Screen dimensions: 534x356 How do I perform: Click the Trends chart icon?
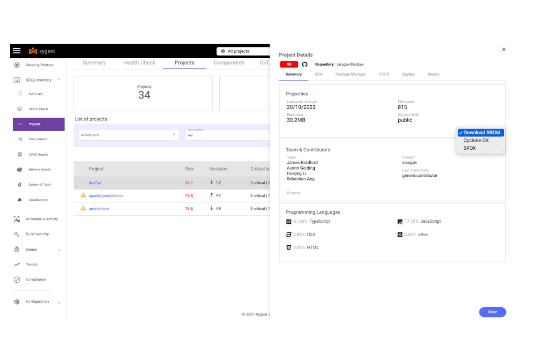(x=17, y=264)
